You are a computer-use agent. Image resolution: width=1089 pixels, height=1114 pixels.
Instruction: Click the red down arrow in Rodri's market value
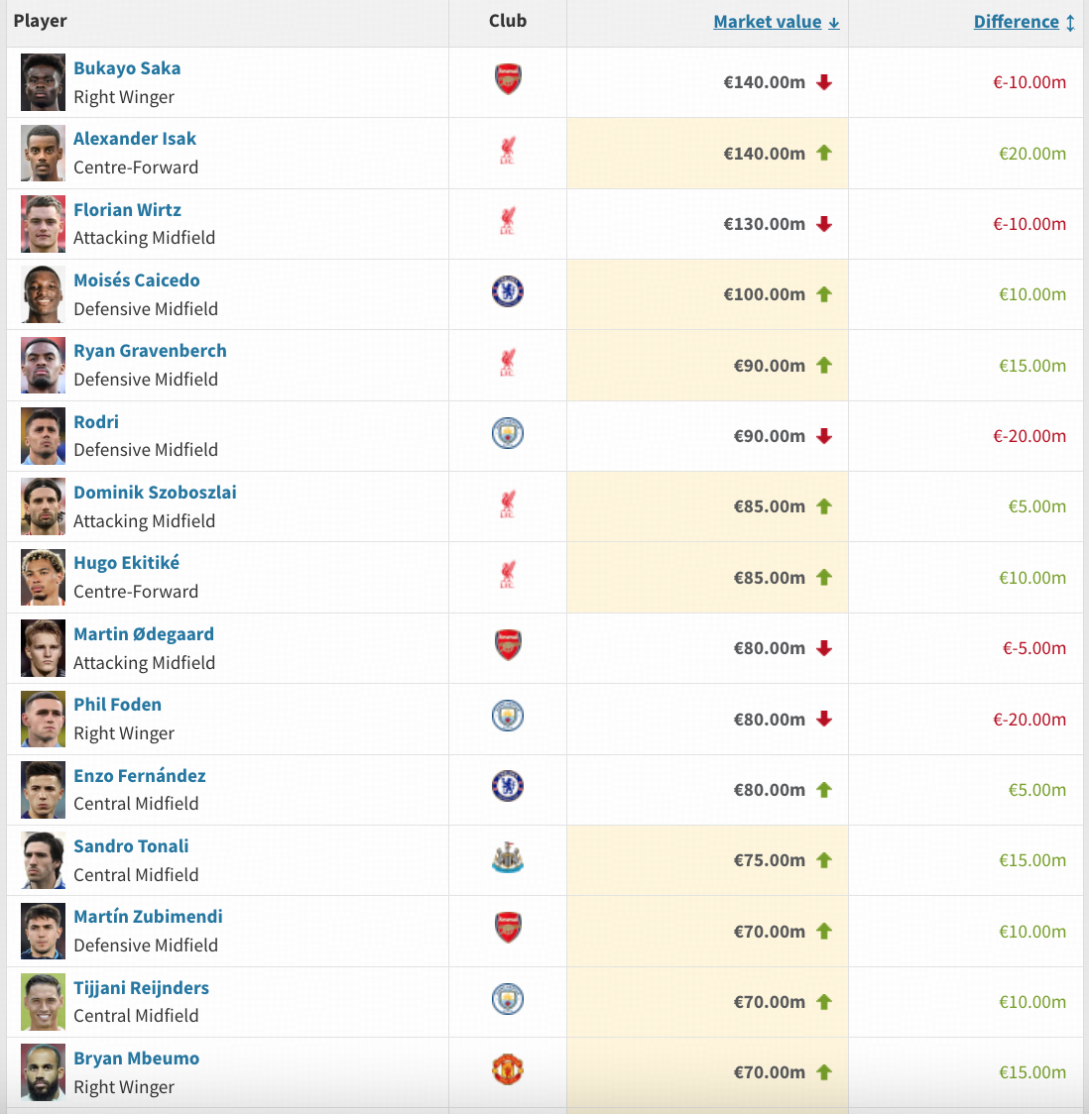pyautogui.click(x=824, y=436)
